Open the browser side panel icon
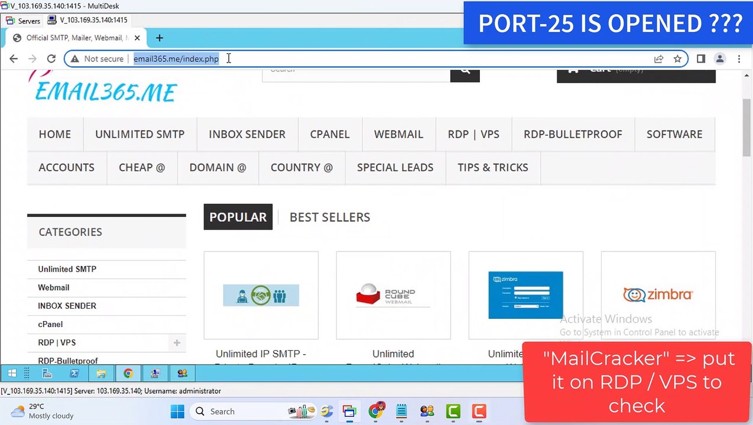753x425 pixels. [701, 58]
